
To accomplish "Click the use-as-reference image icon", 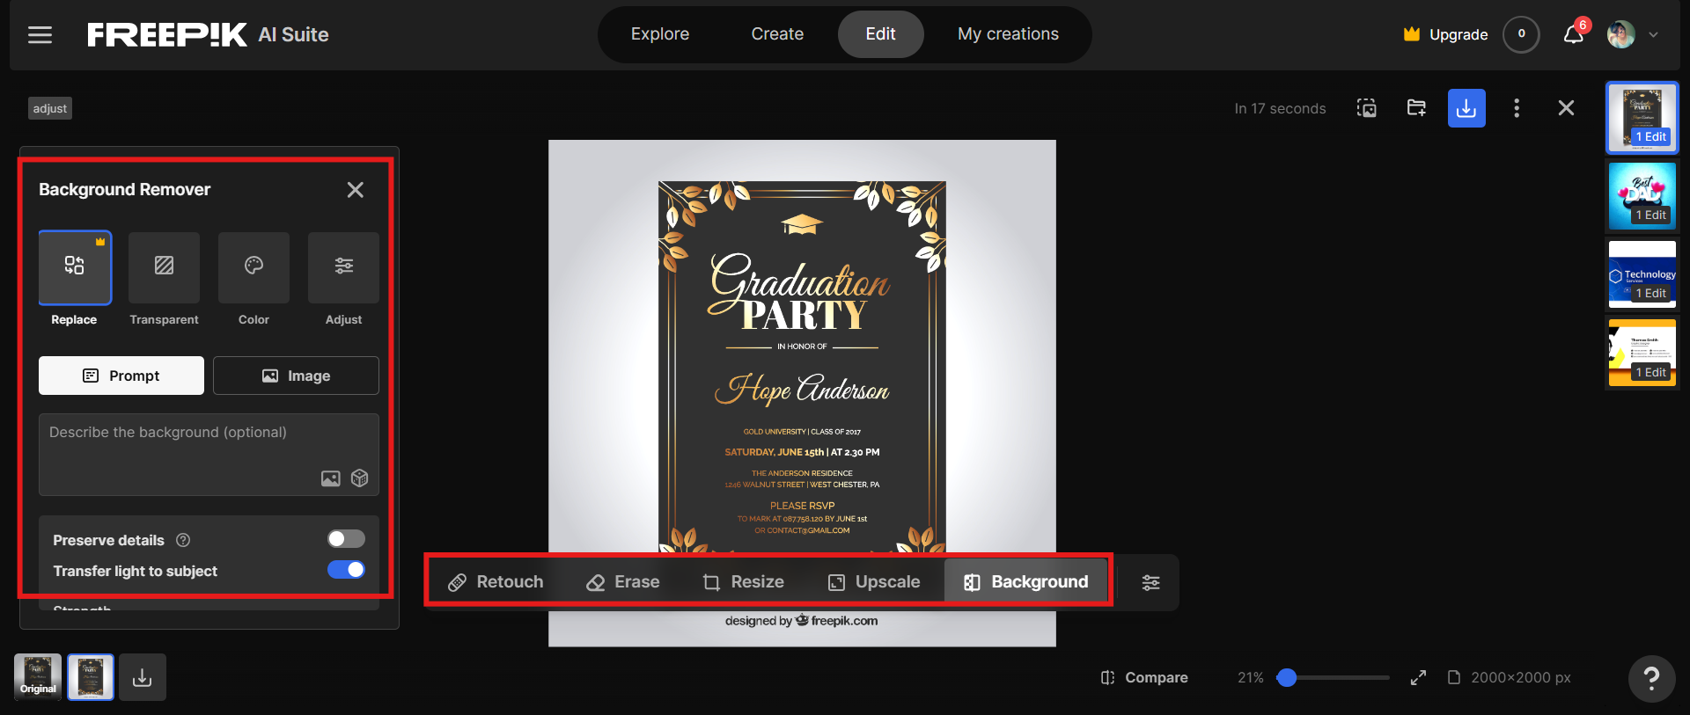I will [1366, 108].
